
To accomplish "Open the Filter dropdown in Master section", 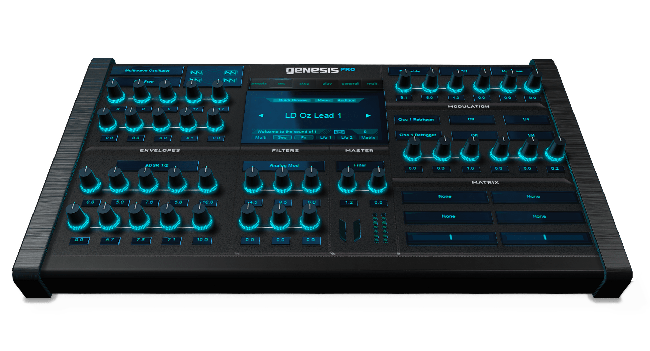I will click(x=360, y=165).
